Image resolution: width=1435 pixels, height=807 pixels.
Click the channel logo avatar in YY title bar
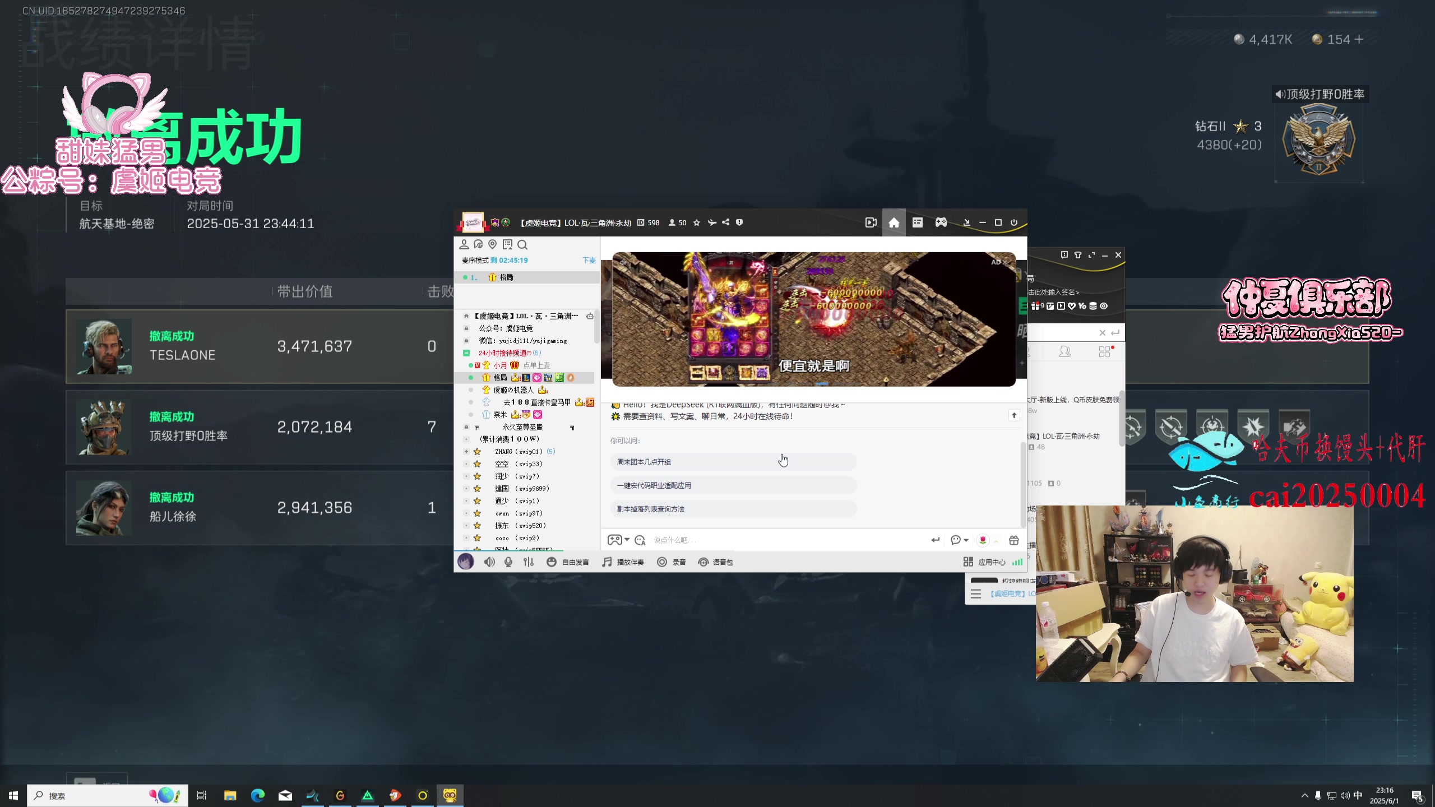(473, 222)
